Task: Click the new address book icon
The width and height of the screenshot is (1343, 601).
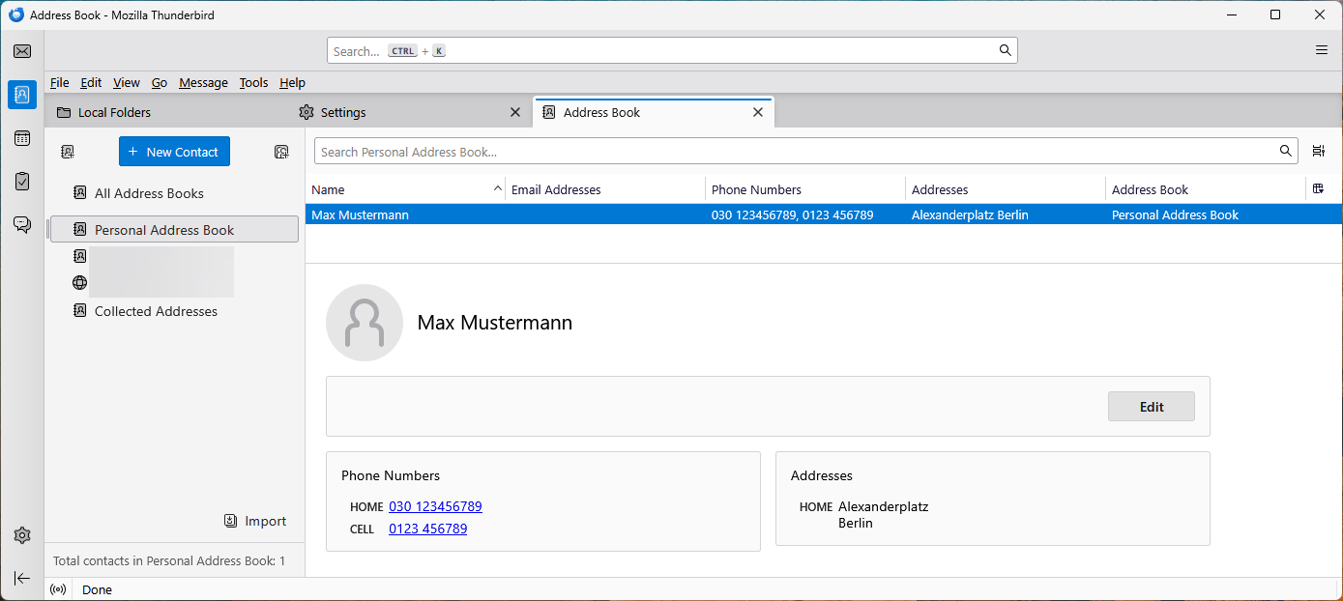Action: click(x=68, y=152)
